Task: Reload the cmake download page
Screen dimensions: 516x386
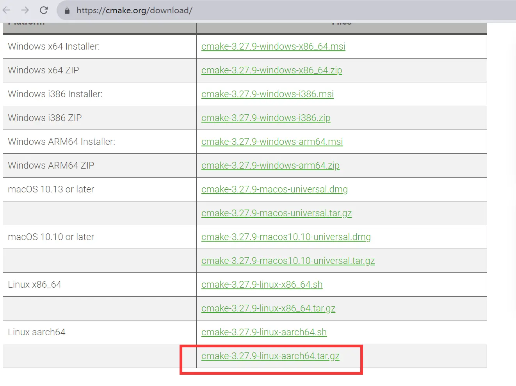Action: tap(44, 10)
